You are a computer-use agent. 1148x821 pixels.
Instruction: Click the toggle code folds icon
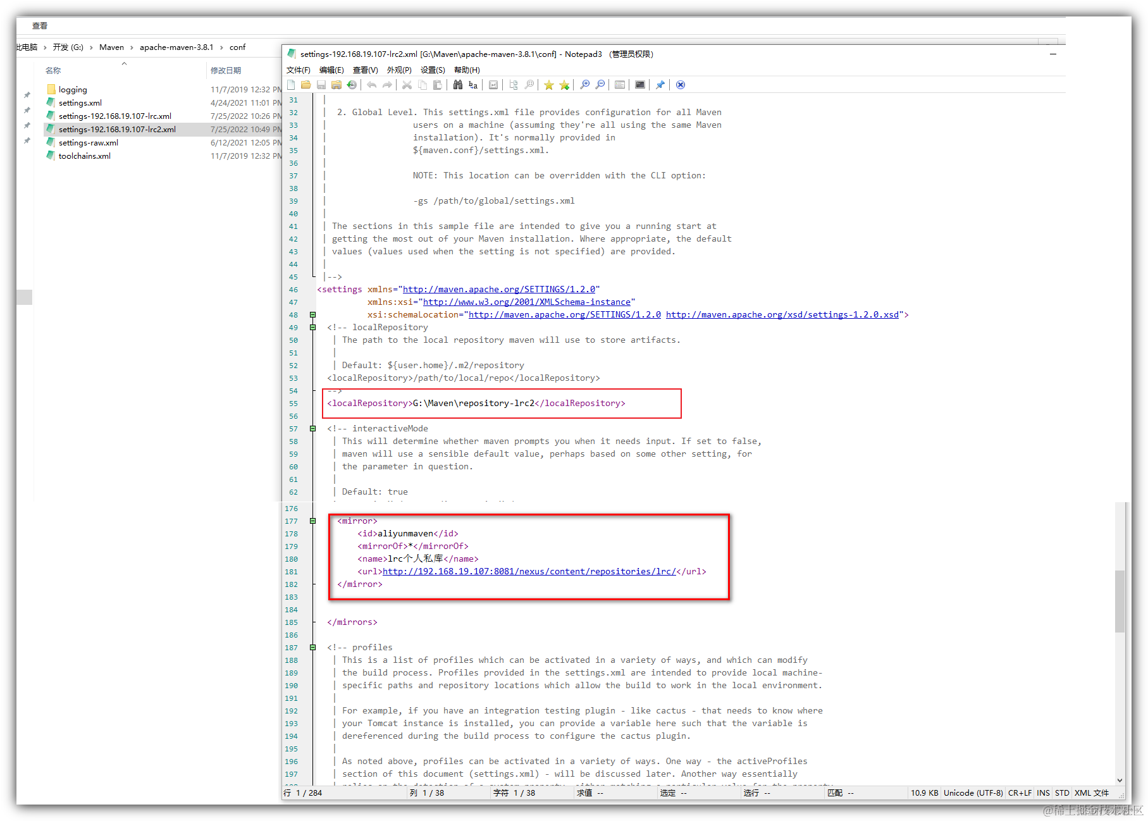click(x=514, y=85)
